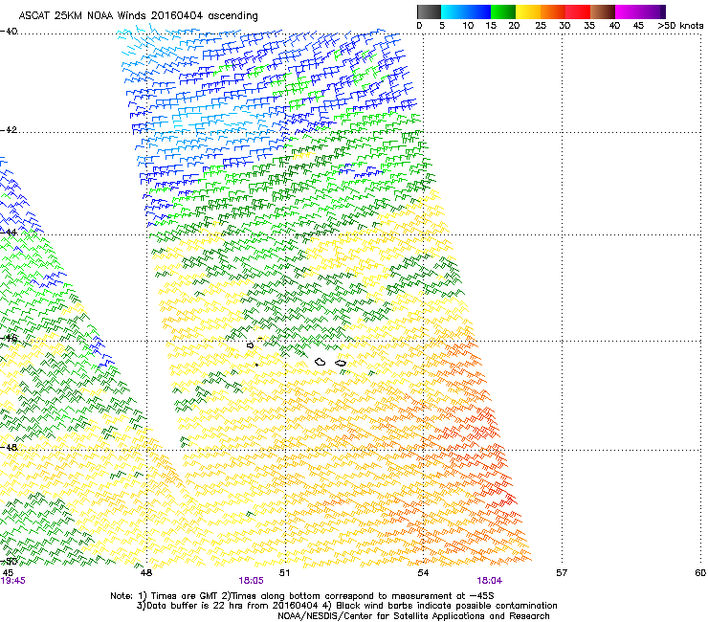Click the '54' longitude axis label
Screen dimensions: 708x622
point(423,573)
